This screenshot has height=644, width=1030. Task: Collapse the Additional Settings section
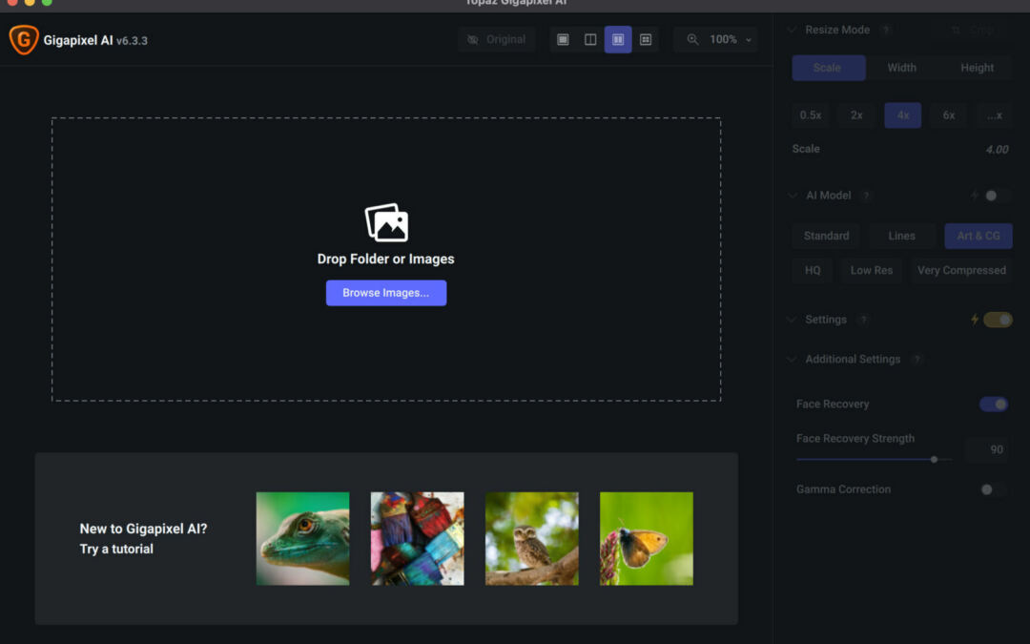pos(792,360)
